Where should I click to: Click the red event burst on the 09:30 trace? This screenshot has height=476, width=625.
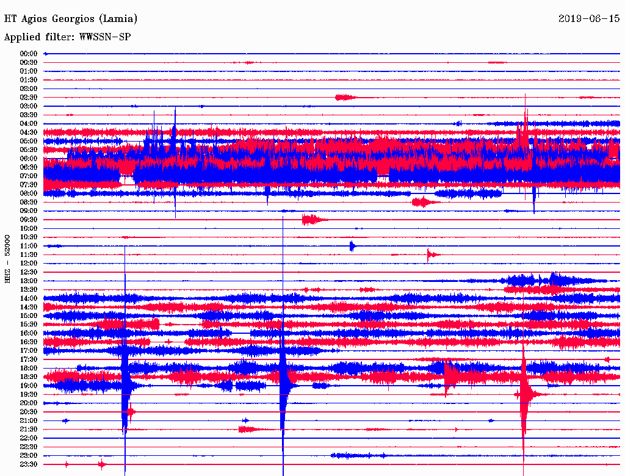314,220
